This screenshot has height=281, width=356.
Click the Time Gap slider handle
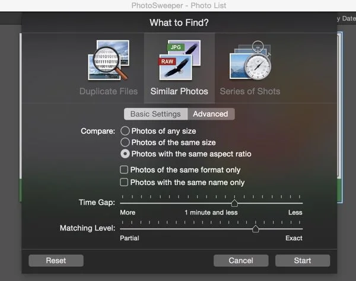coord(234,203)
